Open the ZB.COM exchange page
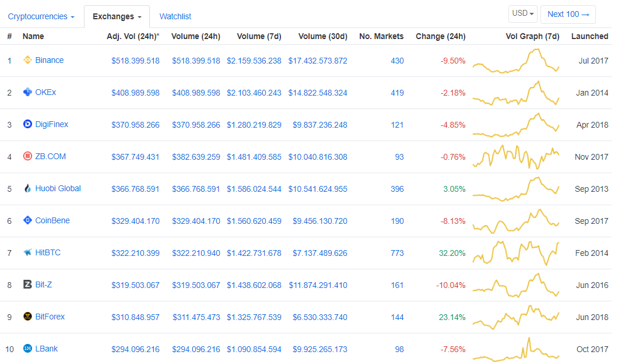Image resolution: width=618 pixels, height=362 pixels. pos(51,156)
